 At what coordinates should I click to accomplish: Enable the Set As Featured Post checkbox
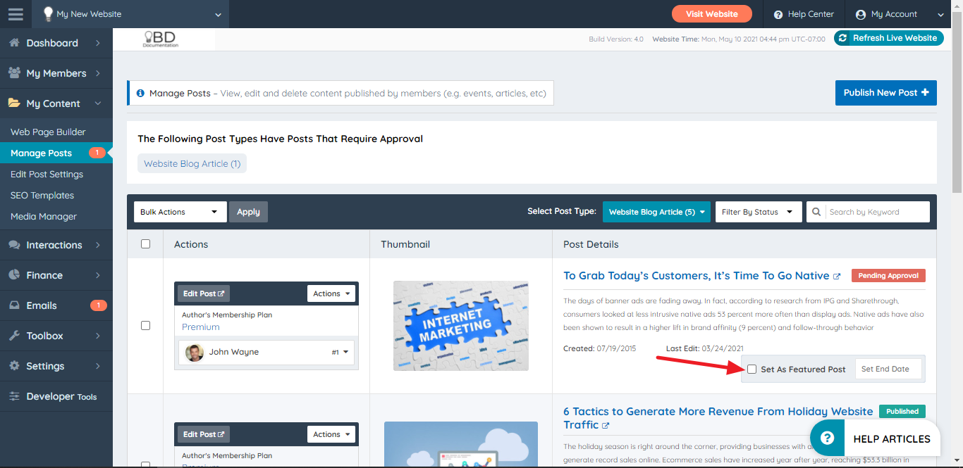tap(752, 369)
